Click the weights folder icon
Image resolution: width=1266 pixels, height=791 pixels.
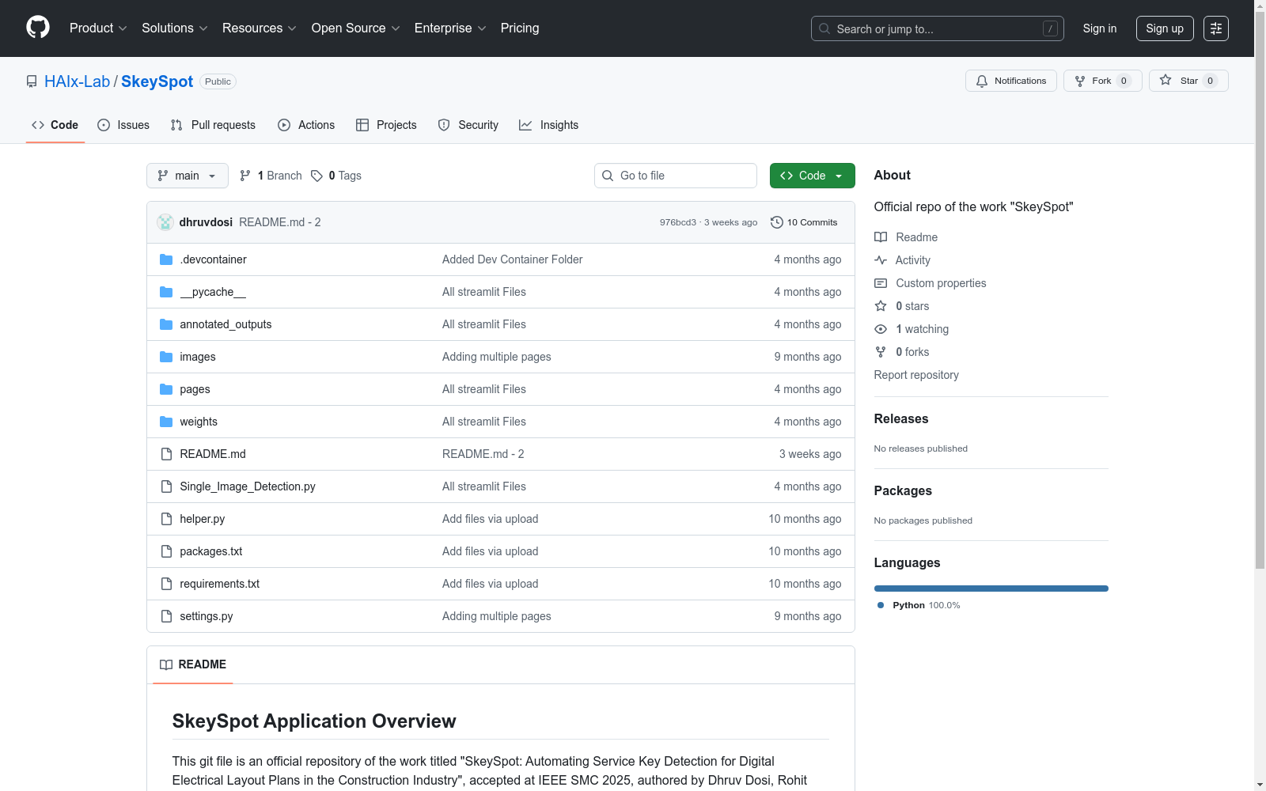(166, 422)
